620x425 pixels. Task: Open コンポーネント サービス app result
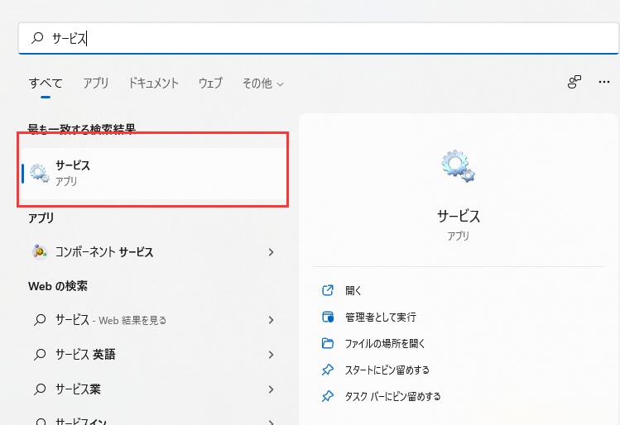point(153,252)
